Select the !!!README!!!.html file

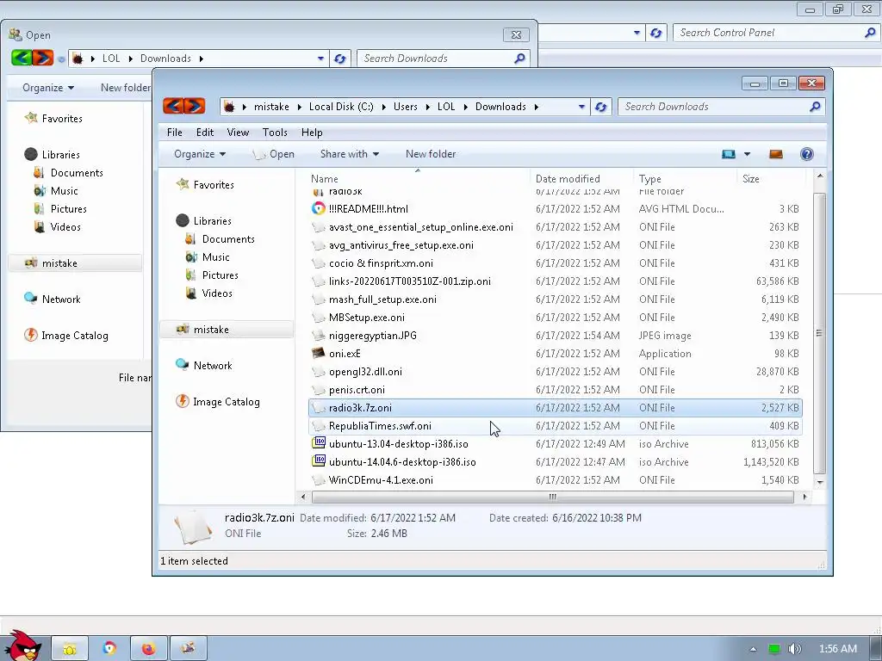pyautogui.click(x=556, y=209)
